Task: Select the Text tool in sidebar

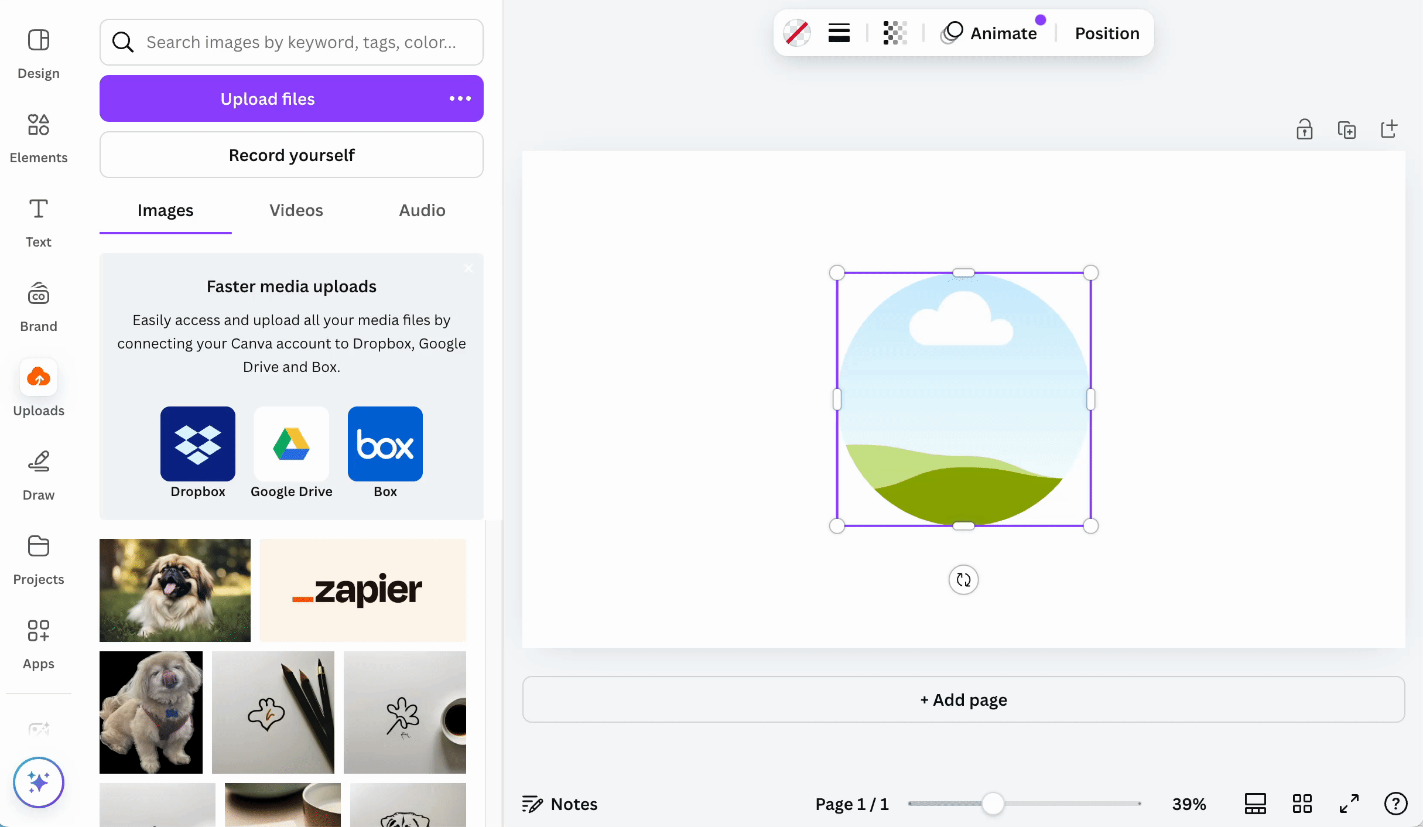Action: 38,223
